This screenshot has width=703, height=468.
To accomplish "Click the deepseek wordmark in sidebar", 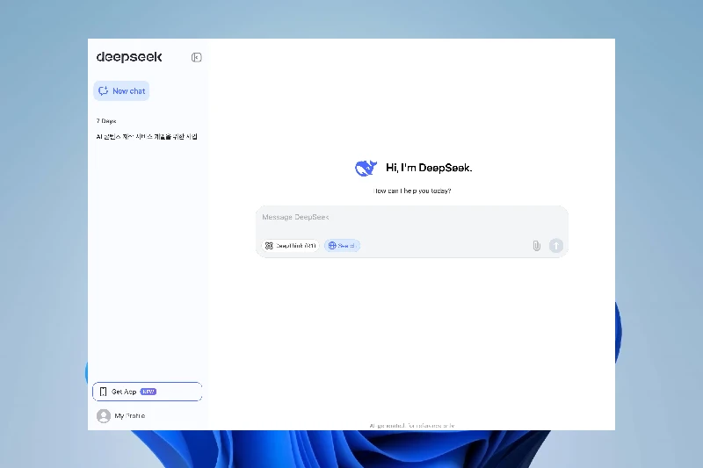I will pos(129,57).
